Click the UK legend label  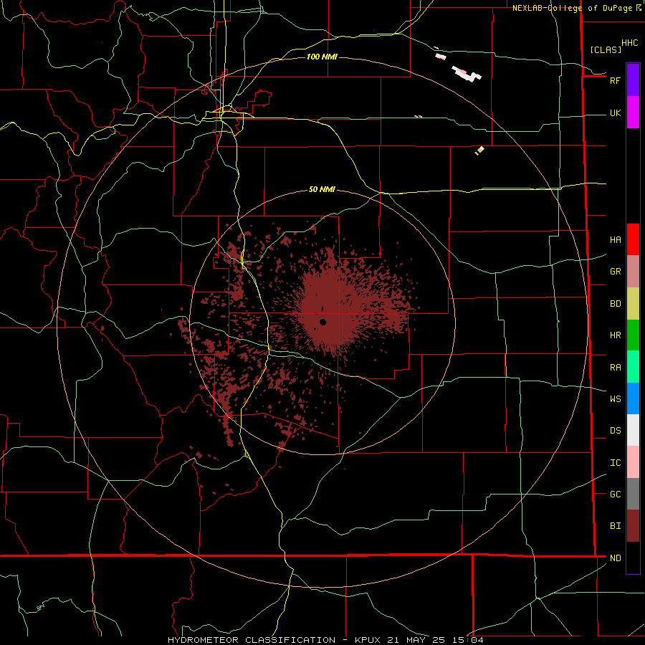[615, 113]
